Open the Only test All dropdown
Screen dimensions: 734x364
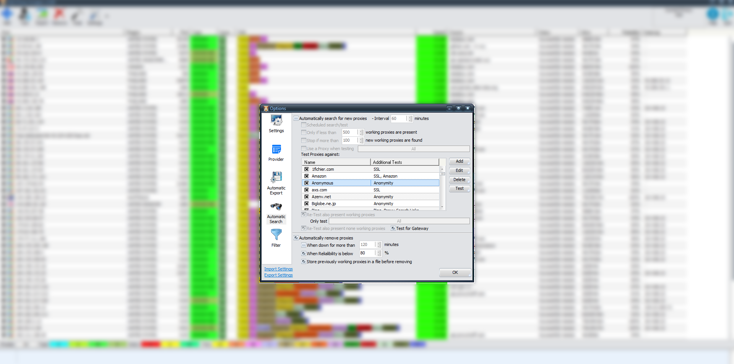click(399, 221)
